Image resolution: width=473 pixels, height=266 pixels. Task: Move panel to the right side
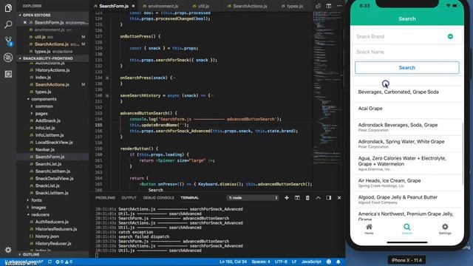[x=328, y=198]
